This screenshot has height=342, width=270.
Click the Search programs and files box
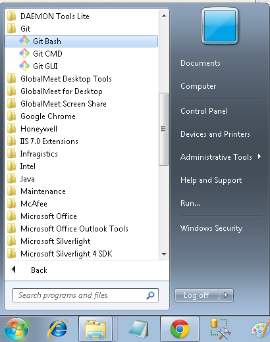(86, 295)
